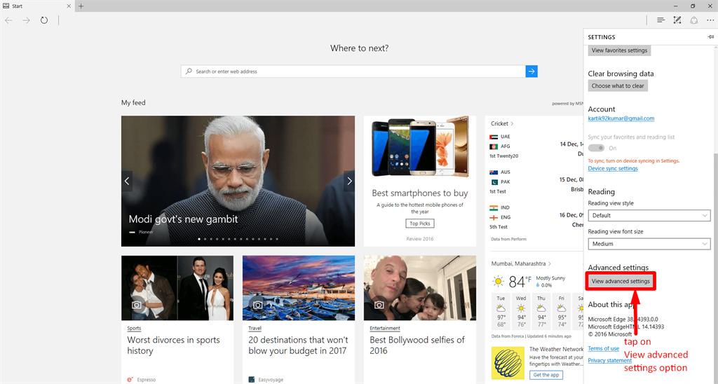Open the Entertainment category link
718x384 pixels.
[x=385, y=328]
